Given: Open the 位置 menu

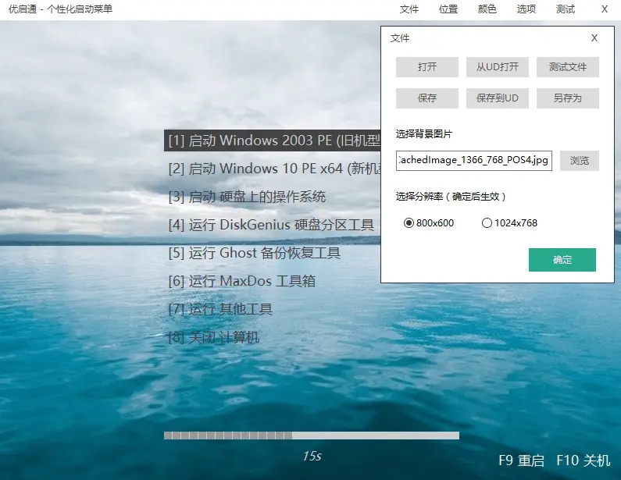Looking at the screenshot, I should tap(448, 9).
